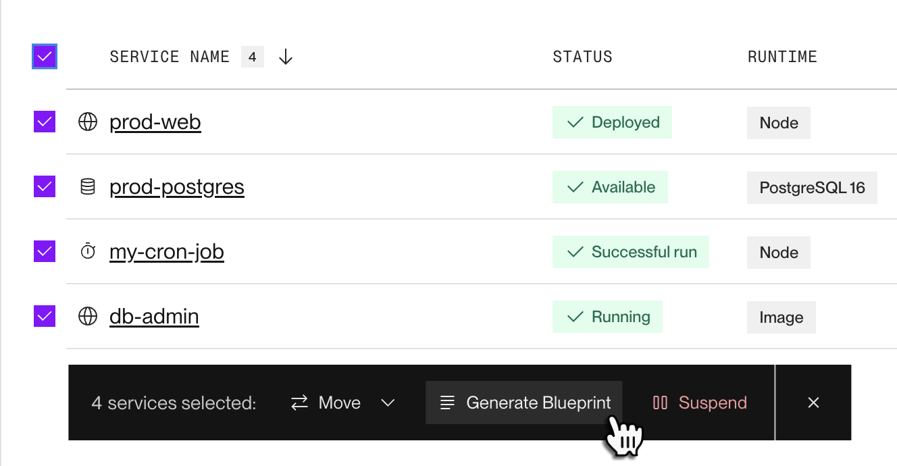897x466 pixels.
Task: Click the descending sort arrow in header
Action: click(285, 57)
